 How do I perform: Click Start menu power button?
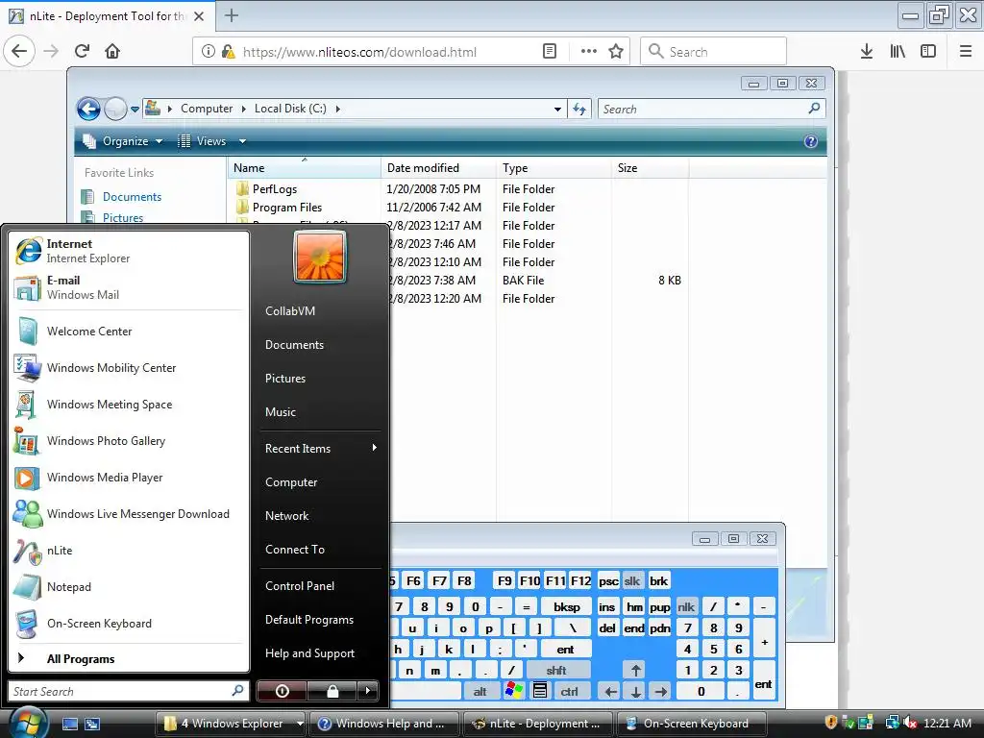[x=282, y=691]
